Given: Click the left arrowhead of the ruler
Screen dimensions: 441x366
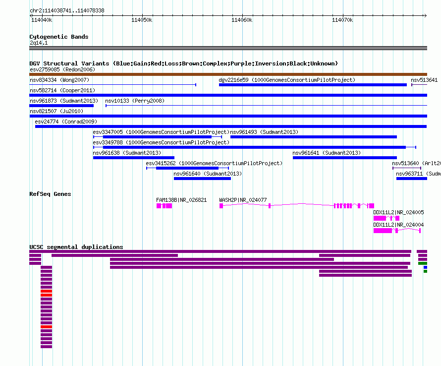Looking at the screenshot, I should point(31,15).
